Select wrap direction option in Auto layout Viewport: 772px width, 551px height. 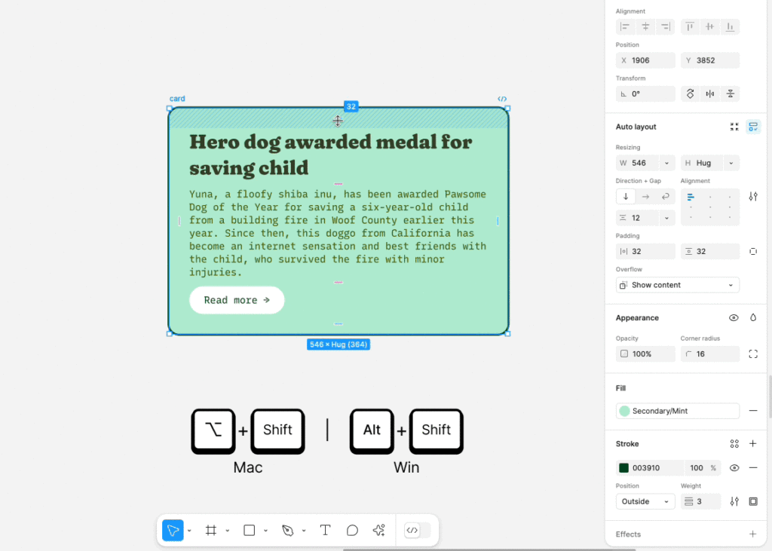pyautogui.click(x=665, y=197)
